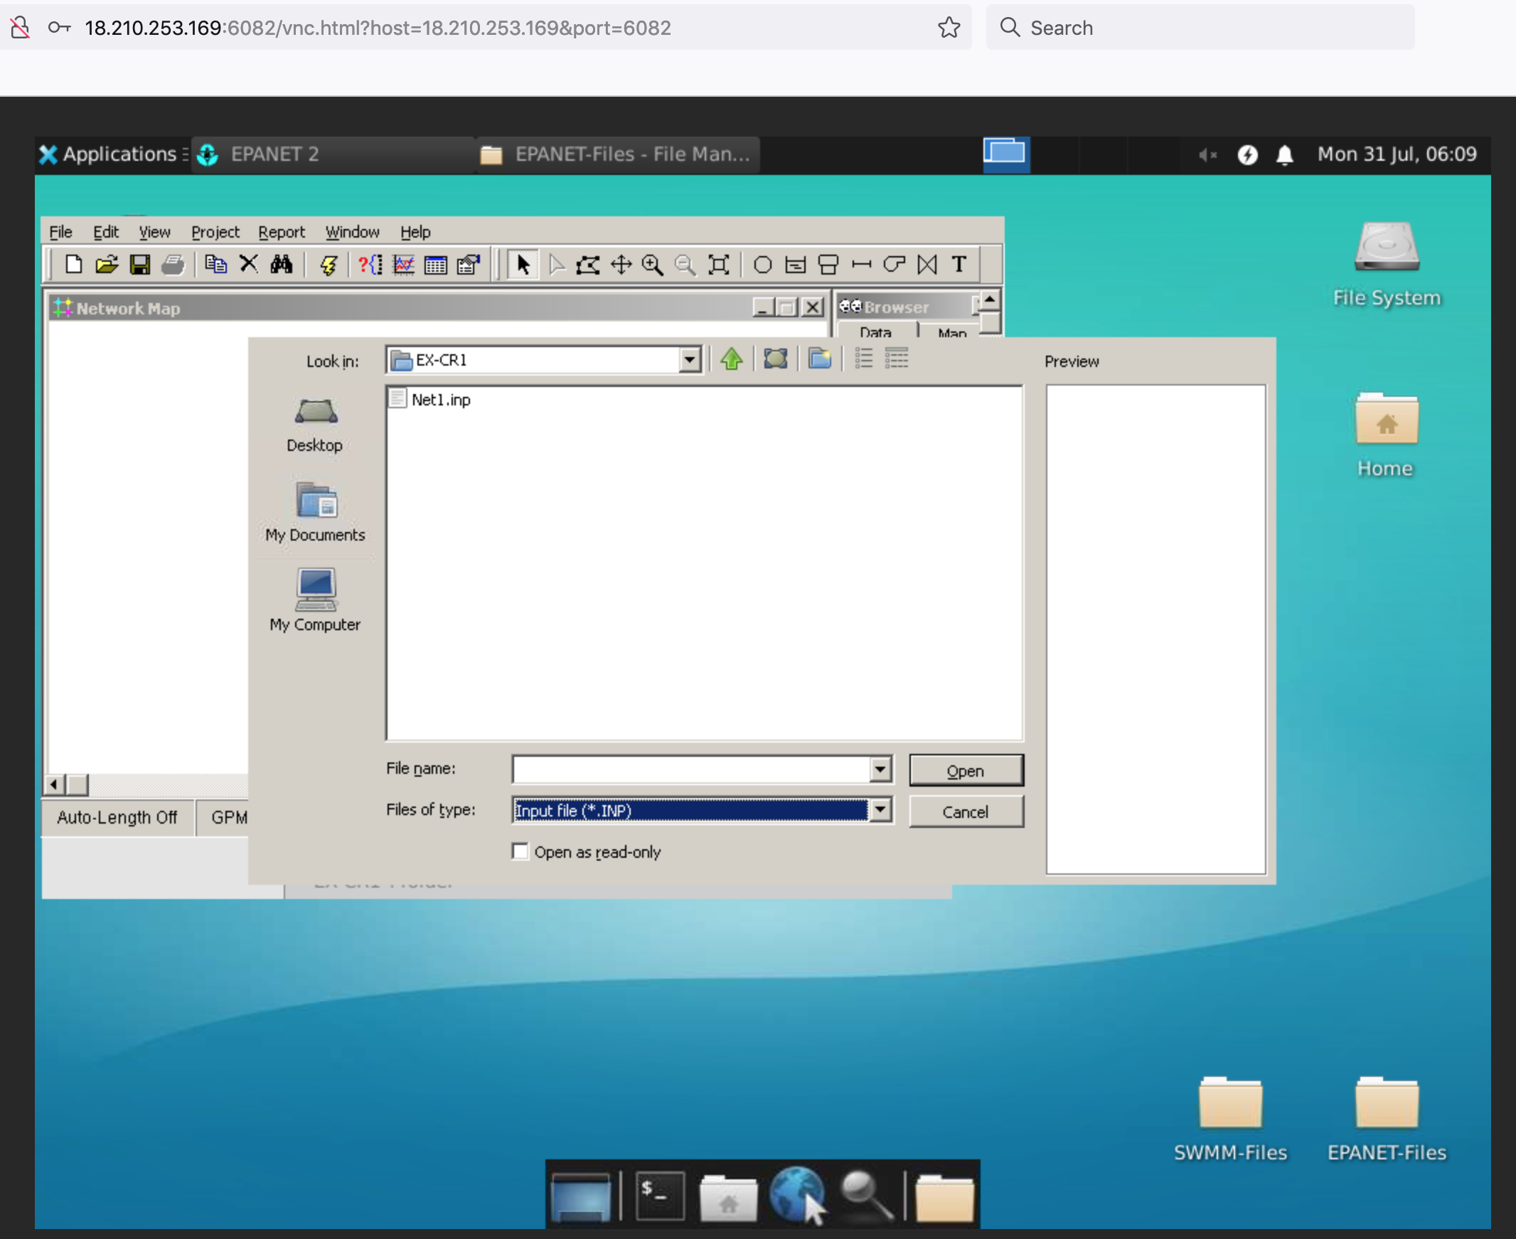Viewport: 1516px width, 1239px height.
Task: Switch to EPANET-Files File Manager taskbar window
Action: pyautogui.click(x=618, y=154)
